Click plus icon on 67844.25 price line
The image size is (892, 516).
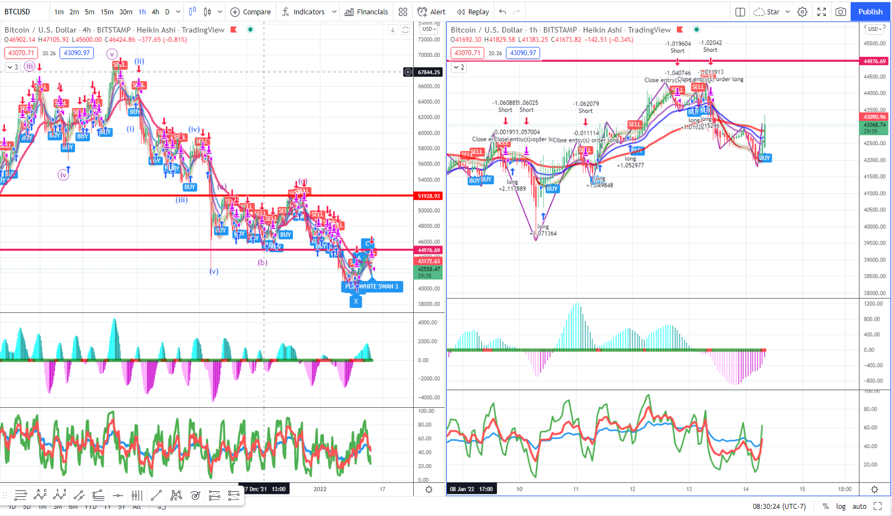[x=408, y=72]
